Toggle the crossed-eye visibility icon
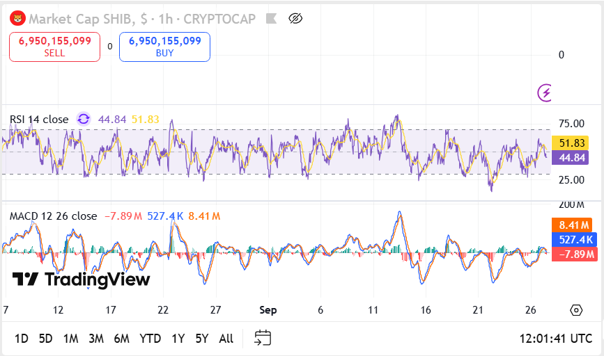The height and width of the screenshot is (356, 604). [295, 18]
